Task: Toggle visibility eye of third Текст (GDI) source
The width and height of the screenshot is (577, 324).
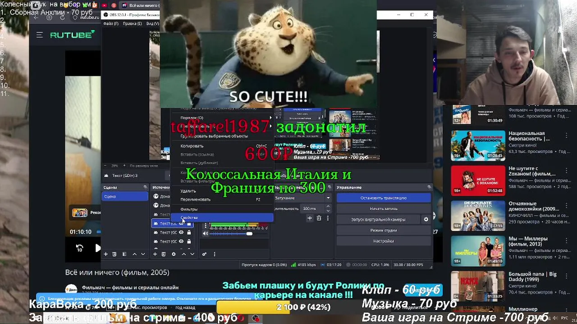Action: [x=181, y=242]
